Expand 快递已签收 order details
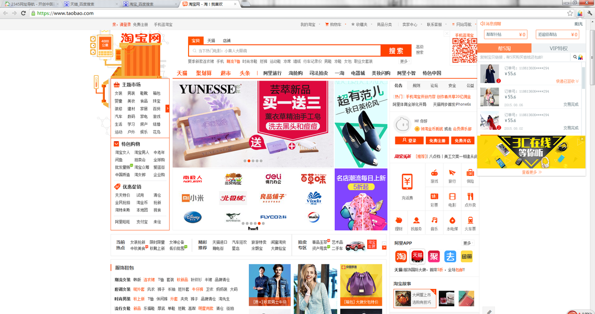Viewport: 595px width, 314px height. (x=567, y=81)
